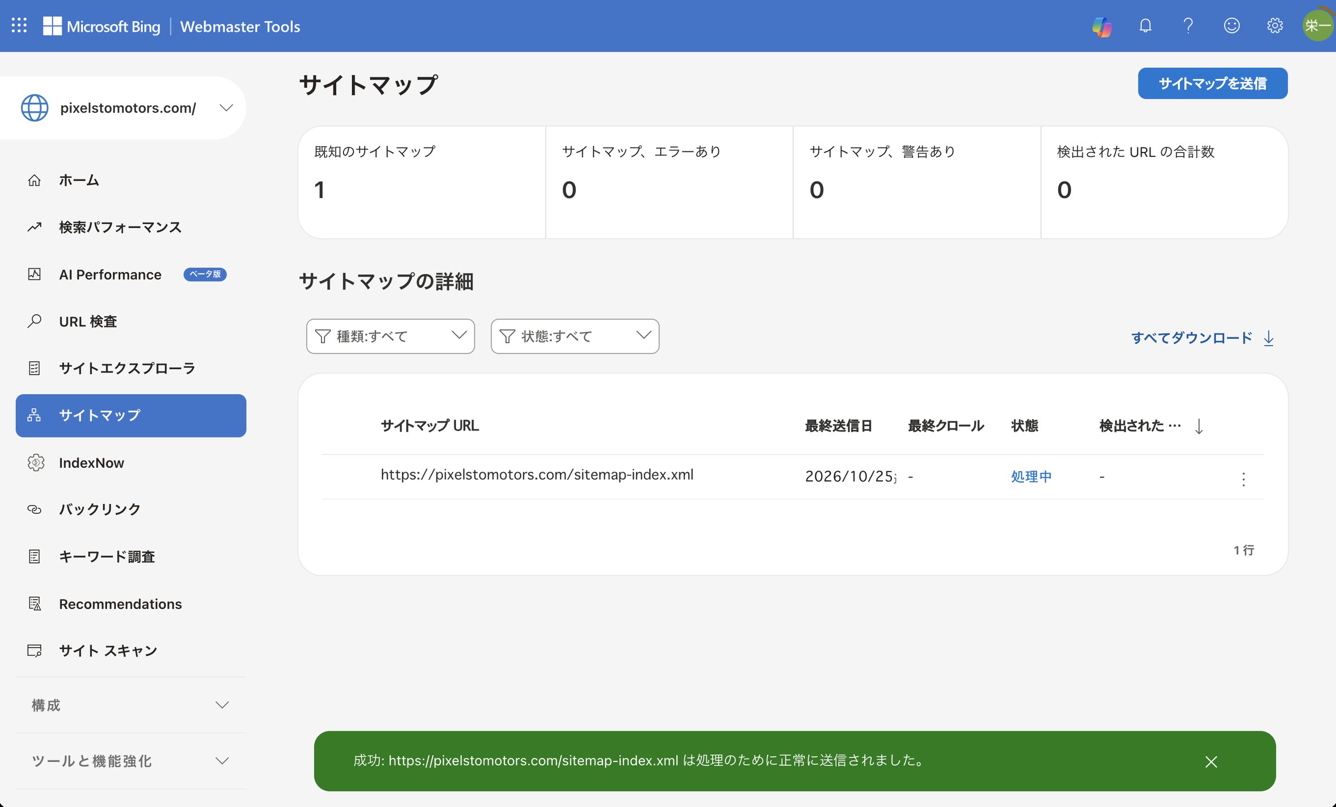This screenshot has width=1336, height=807.
Task: Open the sitemap row's three-dot menu
Action: pyautogui.click(x=1244, y=479)
